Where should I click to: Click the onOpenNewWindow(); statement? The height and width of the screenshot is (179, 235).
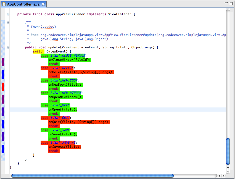click(66, 97)
